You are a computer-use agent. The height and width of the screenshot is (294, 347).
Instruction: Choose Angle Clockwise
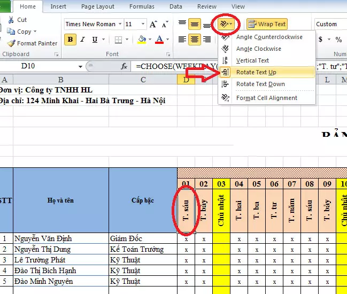click(x=267, y=49)
